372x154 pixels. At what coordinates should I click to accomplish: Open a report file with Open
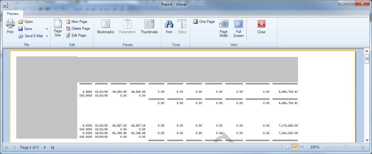click(25, 22)
